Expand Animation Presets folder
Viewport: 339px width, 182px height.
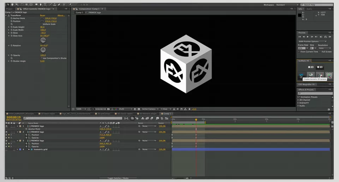tap(298, 97)
